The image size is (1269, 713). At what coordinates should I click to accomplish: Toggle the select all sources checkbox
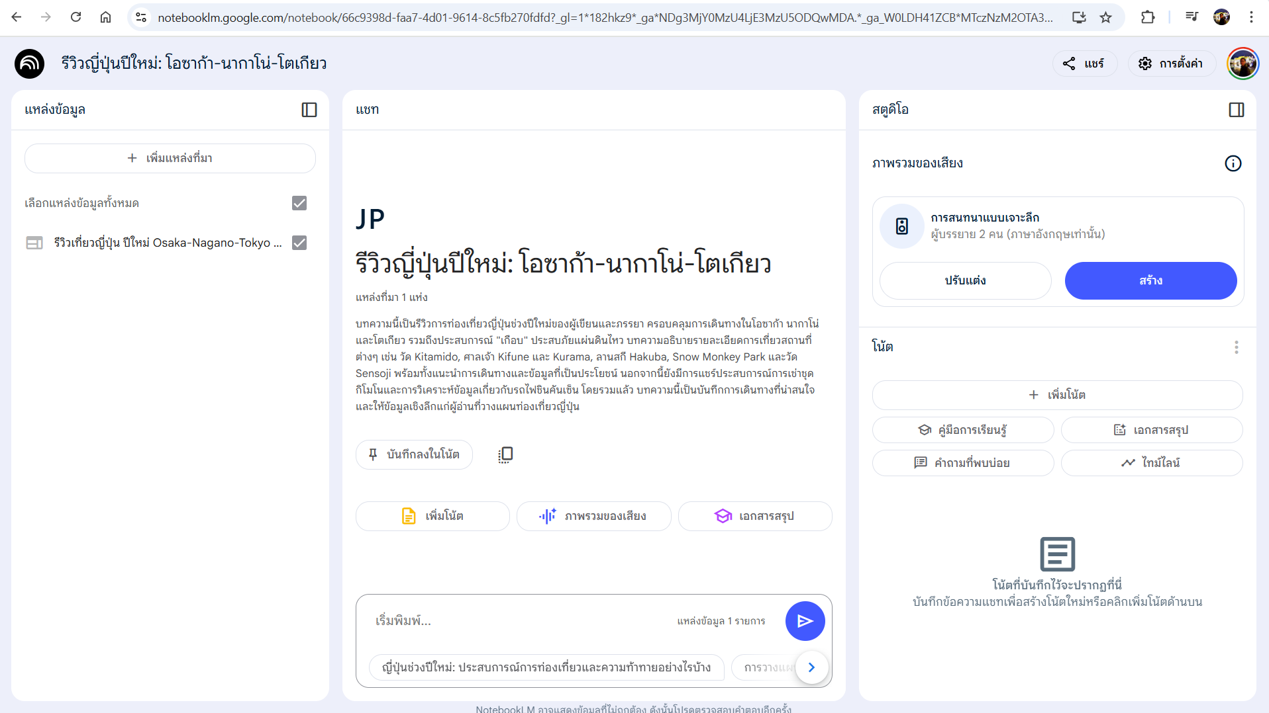299,203
